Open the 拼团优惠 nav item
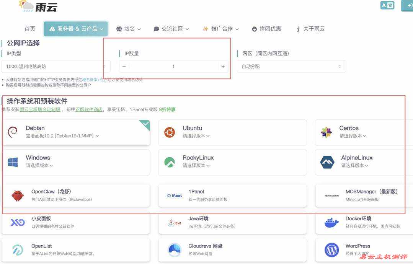The height and width of the screenshot is (264, 413). (266, 29)
